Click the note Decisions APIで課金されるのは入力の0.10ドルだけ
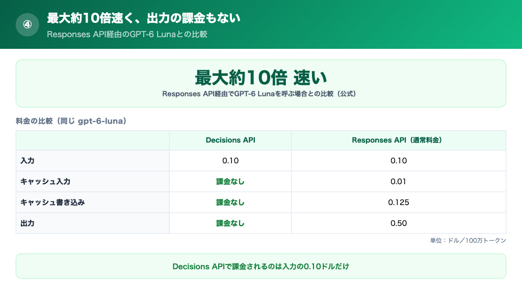The width and height of the screenshot is (522, 289). click(260, 267)
